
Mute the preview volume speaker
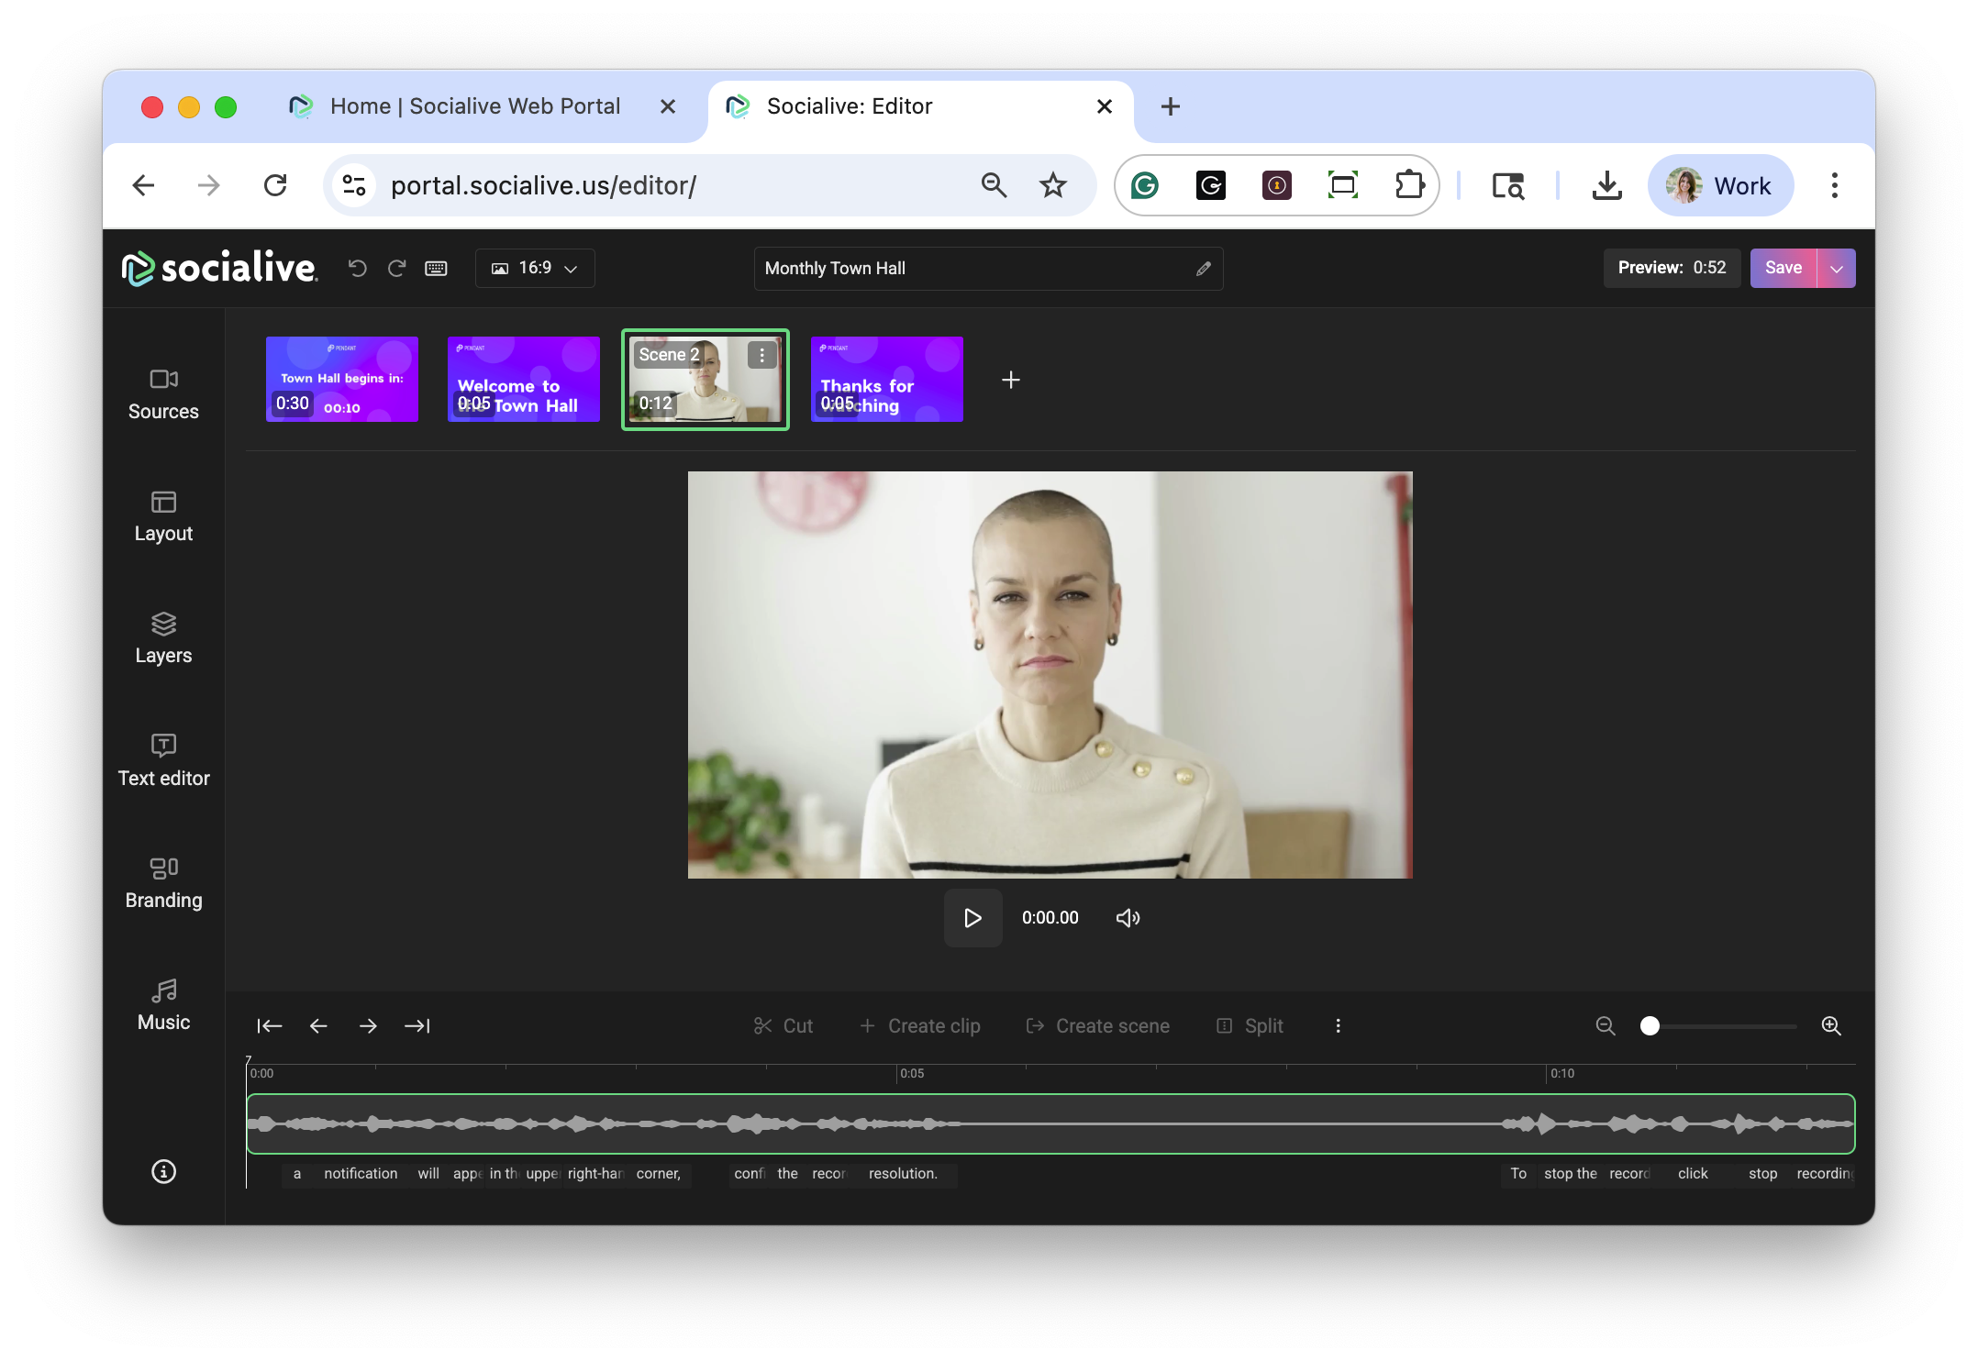(x=1128, y=918)
